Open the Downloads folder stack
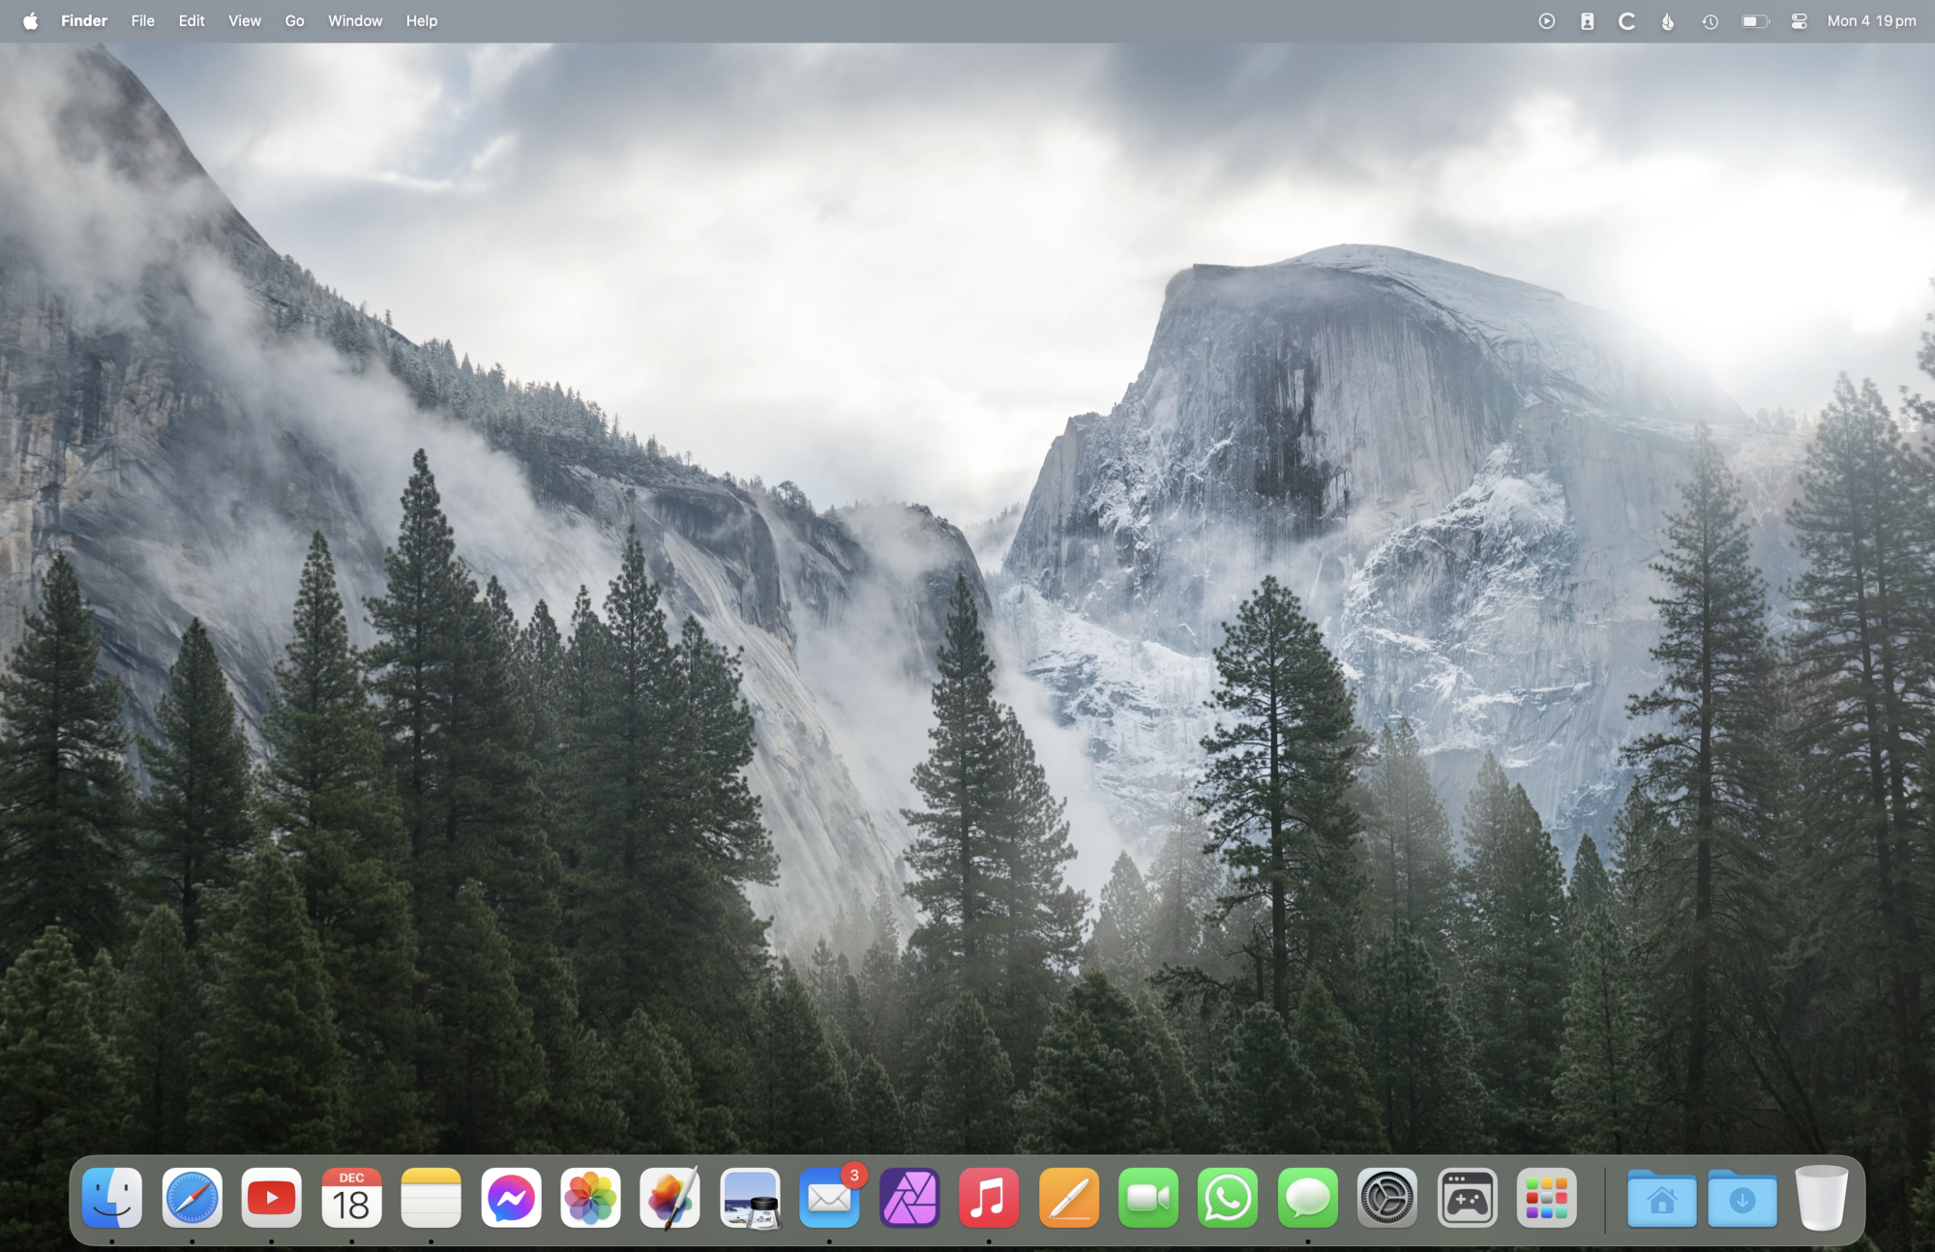 click(1741, 1199)
